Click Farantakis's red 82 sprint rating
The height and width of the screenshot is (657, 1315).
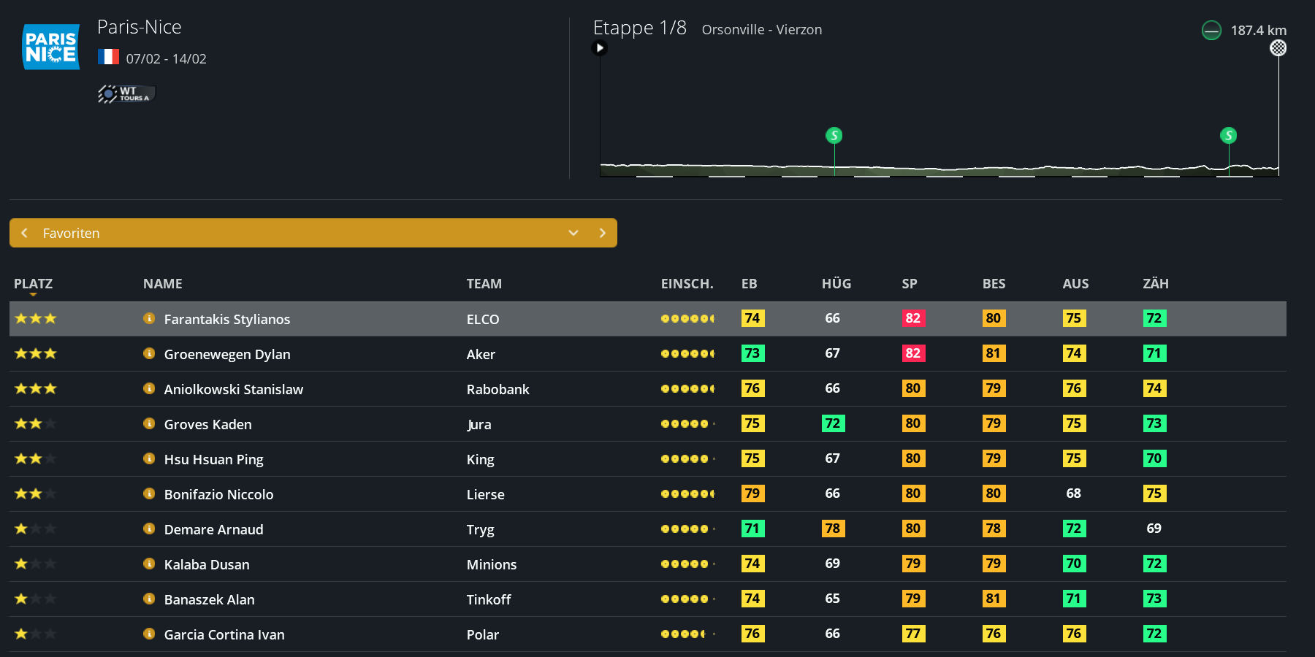[912, 318]
